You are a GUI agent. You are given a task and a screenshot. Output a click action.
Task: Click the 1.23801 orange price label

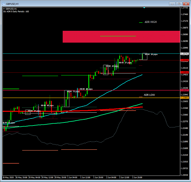click(x=185, y=98)
